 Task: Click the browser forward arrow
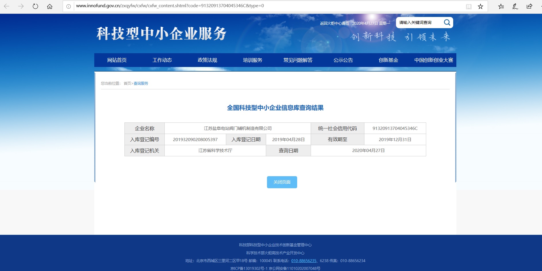click(x=21, y=6)
